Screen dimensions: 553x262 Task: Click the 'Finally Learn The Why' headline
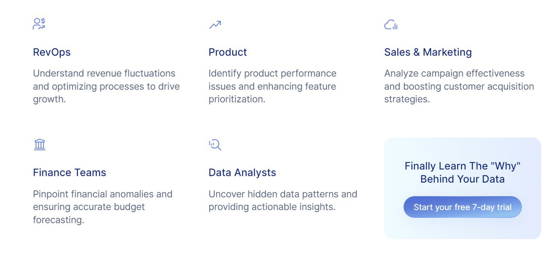[462, 173]
